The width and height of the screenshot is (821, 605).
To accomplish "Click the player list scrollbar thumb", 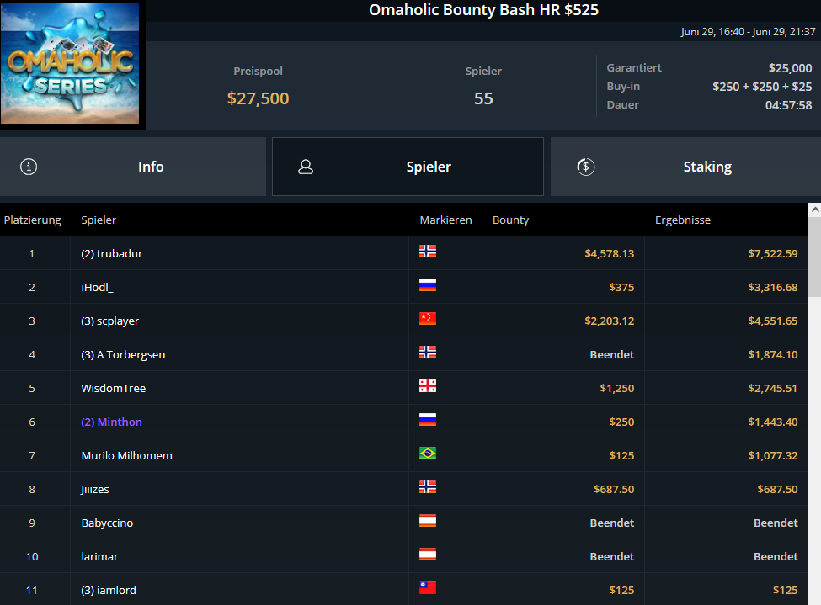I will [815, 257].
